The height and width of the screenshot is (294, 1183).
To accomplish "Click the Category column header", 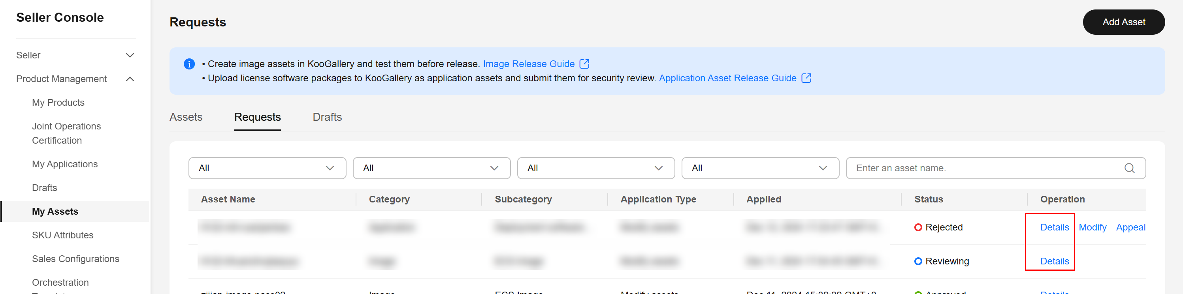I will coord(389,200).
